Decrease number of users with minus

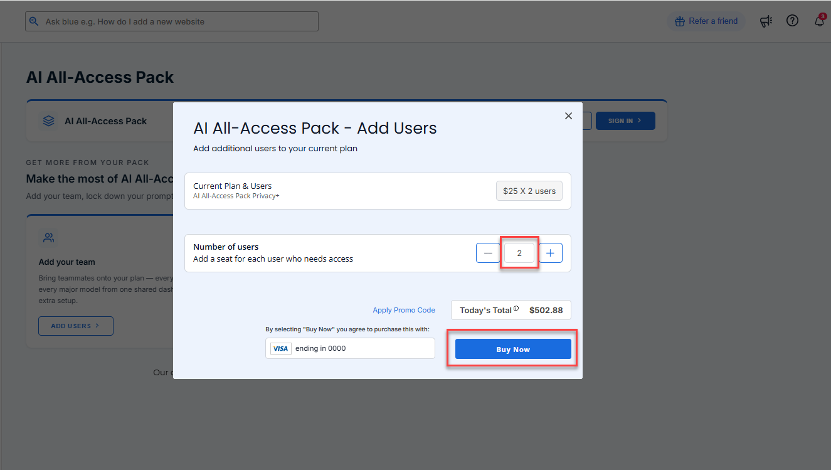488,253
